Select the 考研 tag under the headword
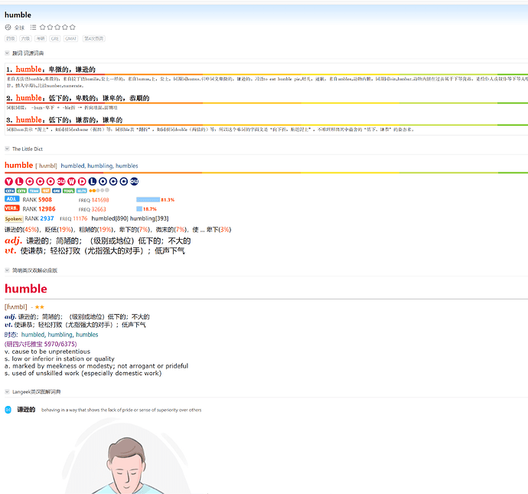Image resolution: width=528 pixels, height=494 pixels. pos(41,39)
